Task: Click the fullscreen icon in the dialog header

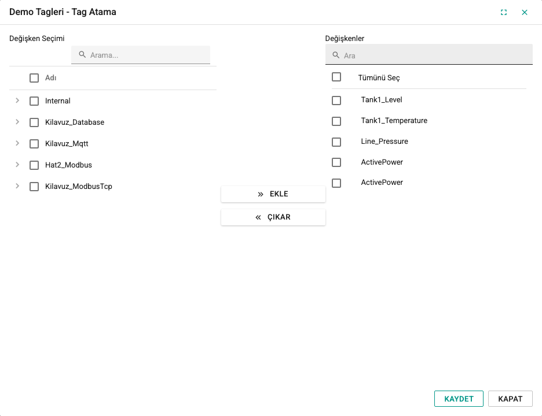Action: [x=504, y=12]
